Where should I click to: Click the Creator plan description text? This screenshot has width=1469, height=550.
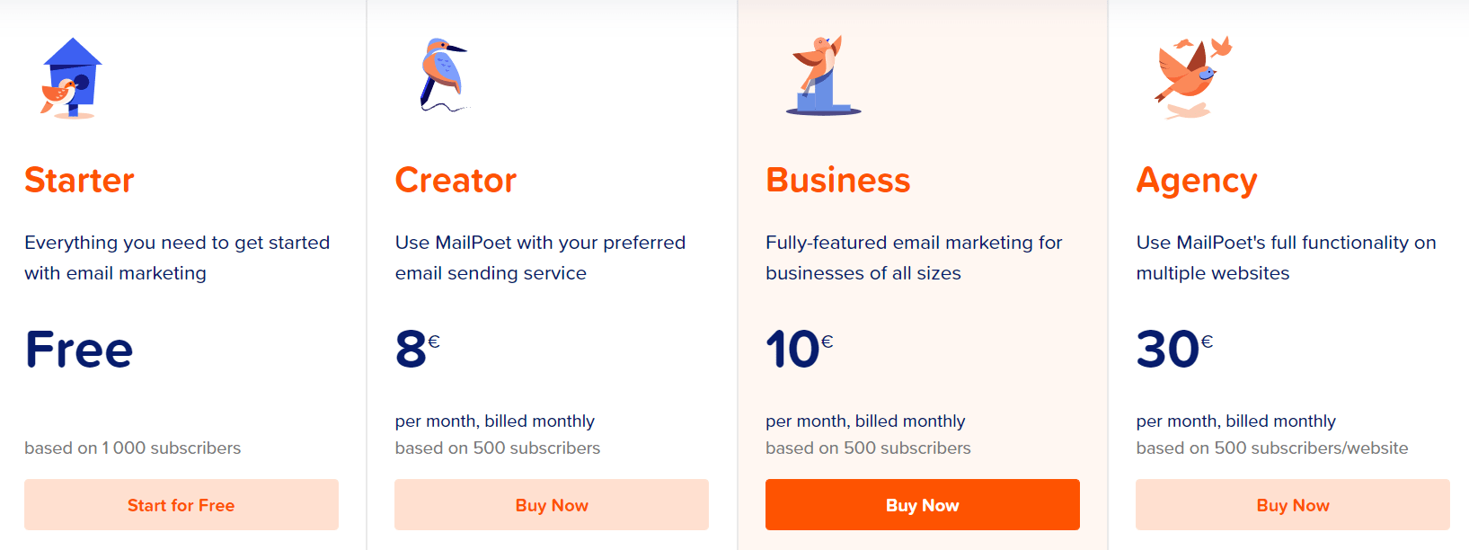[x=540, y=257]
